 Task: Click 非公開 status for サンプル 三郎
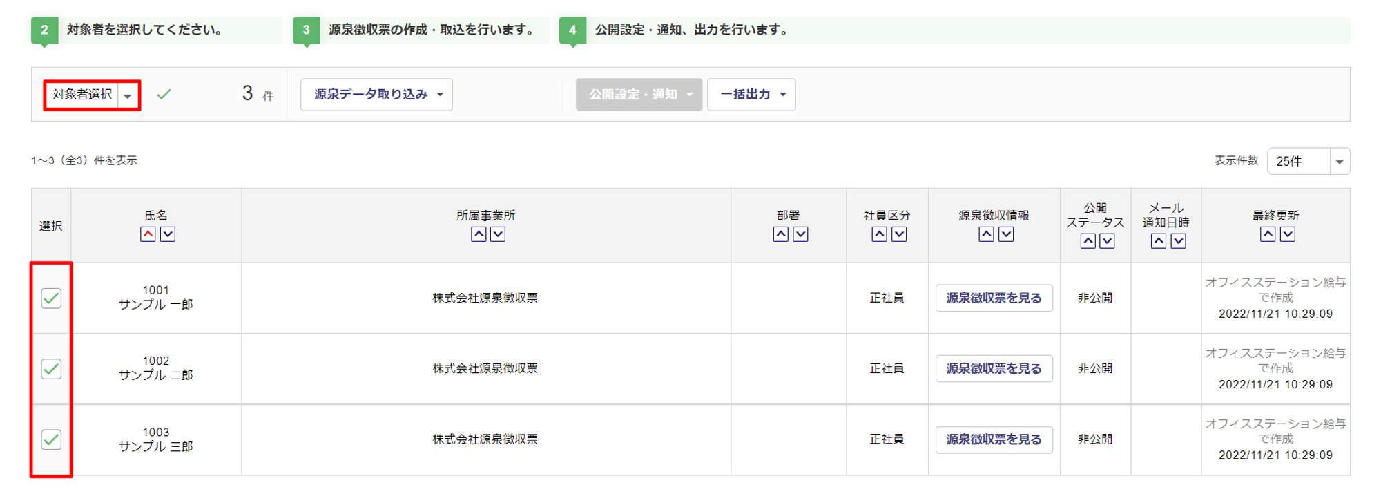pos(1095,439)
